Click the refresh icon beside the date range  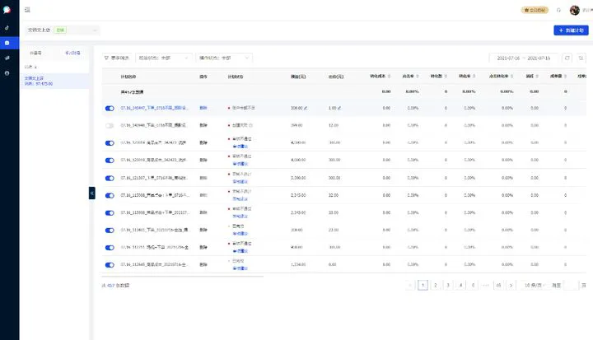tap(567, 58)
